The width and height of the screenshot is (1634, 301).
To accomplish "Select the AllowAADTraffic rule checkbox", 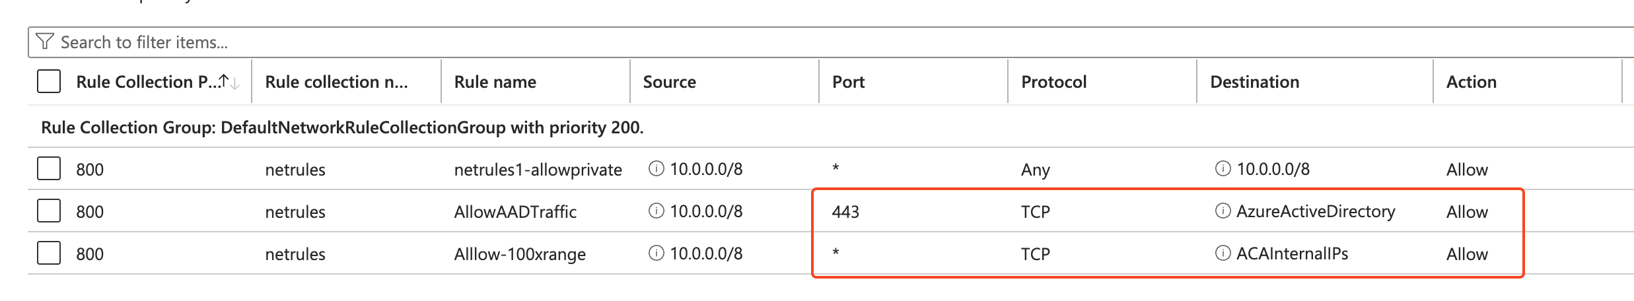I will pyautogui.click(x=49, y=211).
